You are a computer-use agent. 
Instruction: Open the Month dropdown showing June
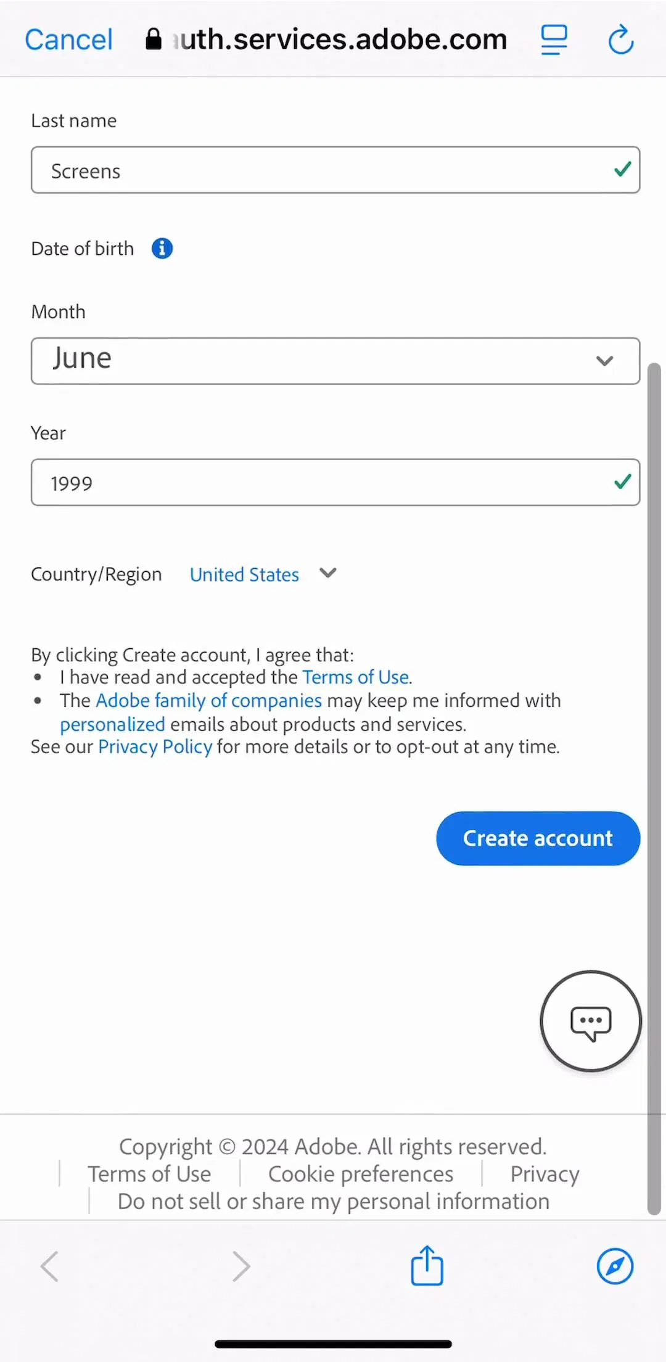335,361
